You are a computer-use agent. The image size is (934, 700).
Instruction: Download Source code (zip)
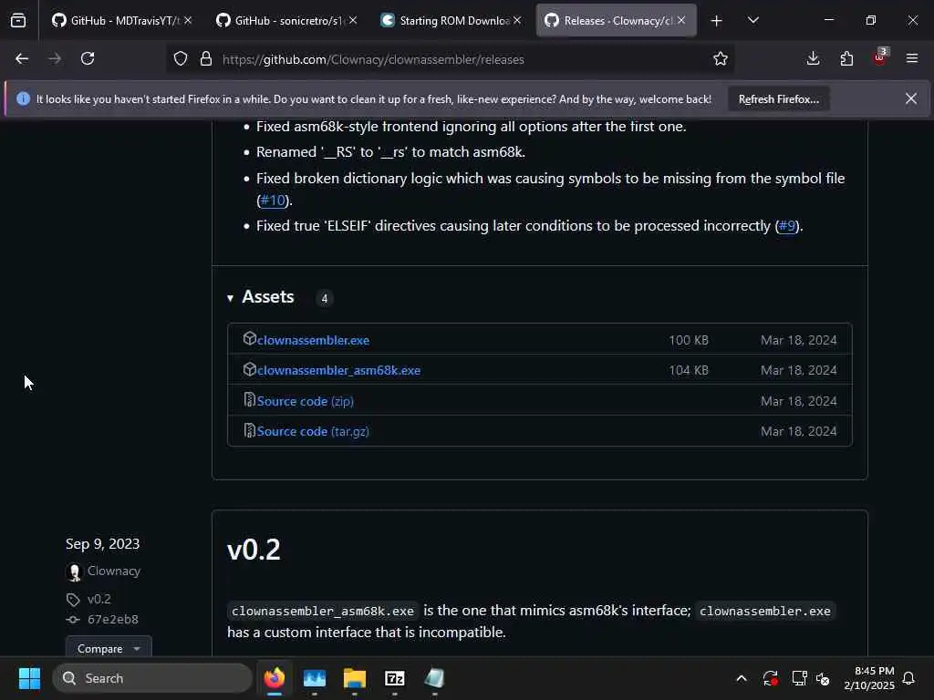(x=305, y=401)
